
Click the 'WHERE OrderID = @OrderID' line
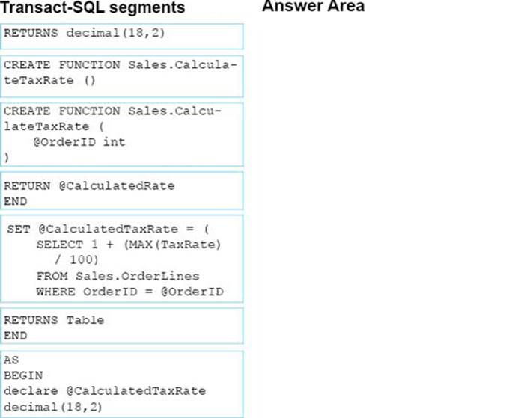point(129,292)
